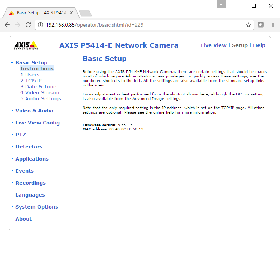Screen dimensions: 280x262
Task: Click the Applications menu label
Action: [32, 159]
